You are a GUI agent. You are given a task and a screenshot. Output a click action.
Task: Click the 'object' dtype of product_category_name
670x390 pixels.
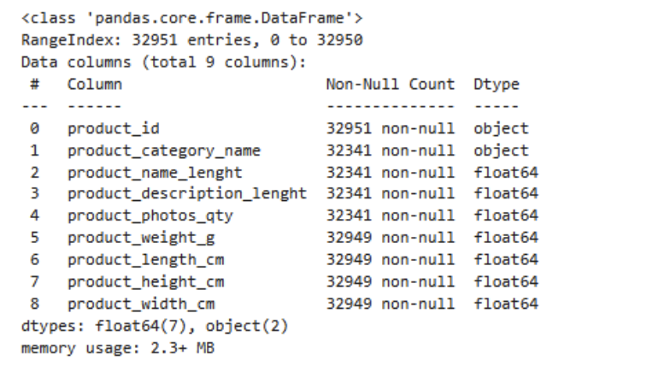[501, 151]
